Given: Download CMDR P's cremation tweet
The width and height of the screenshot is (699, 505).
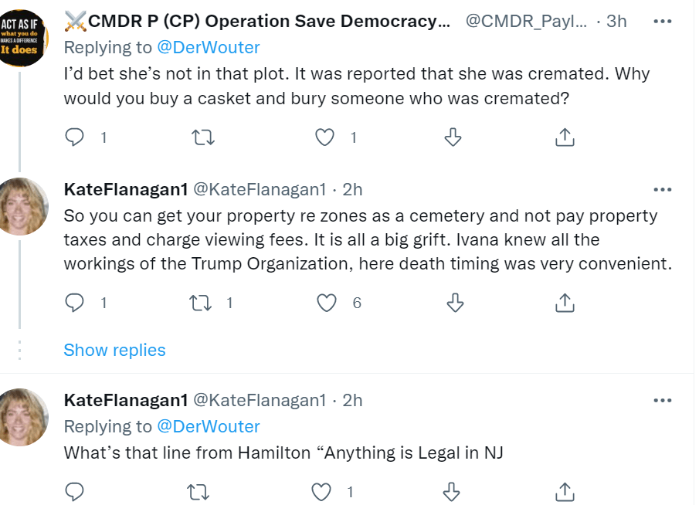Looking at the screenshot, I should [x=453, y=137].
